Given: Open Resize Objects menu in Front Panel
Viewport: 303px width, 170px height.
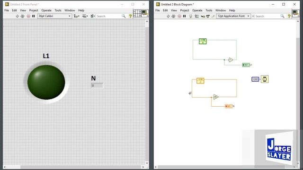Looking at the screenshot, I should (93, 16).
